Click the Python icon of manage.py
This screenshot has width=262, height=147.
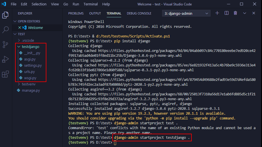pos(18,90)
